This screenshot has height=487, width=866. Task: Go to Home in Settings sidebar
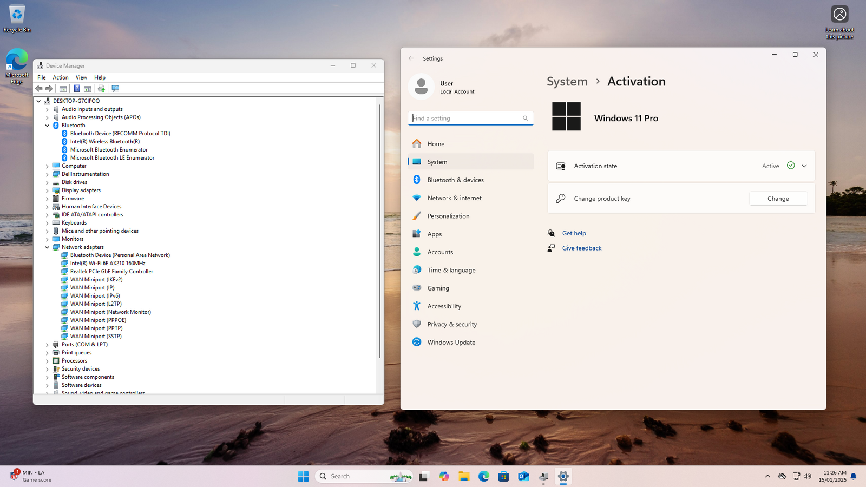point(470,144)
